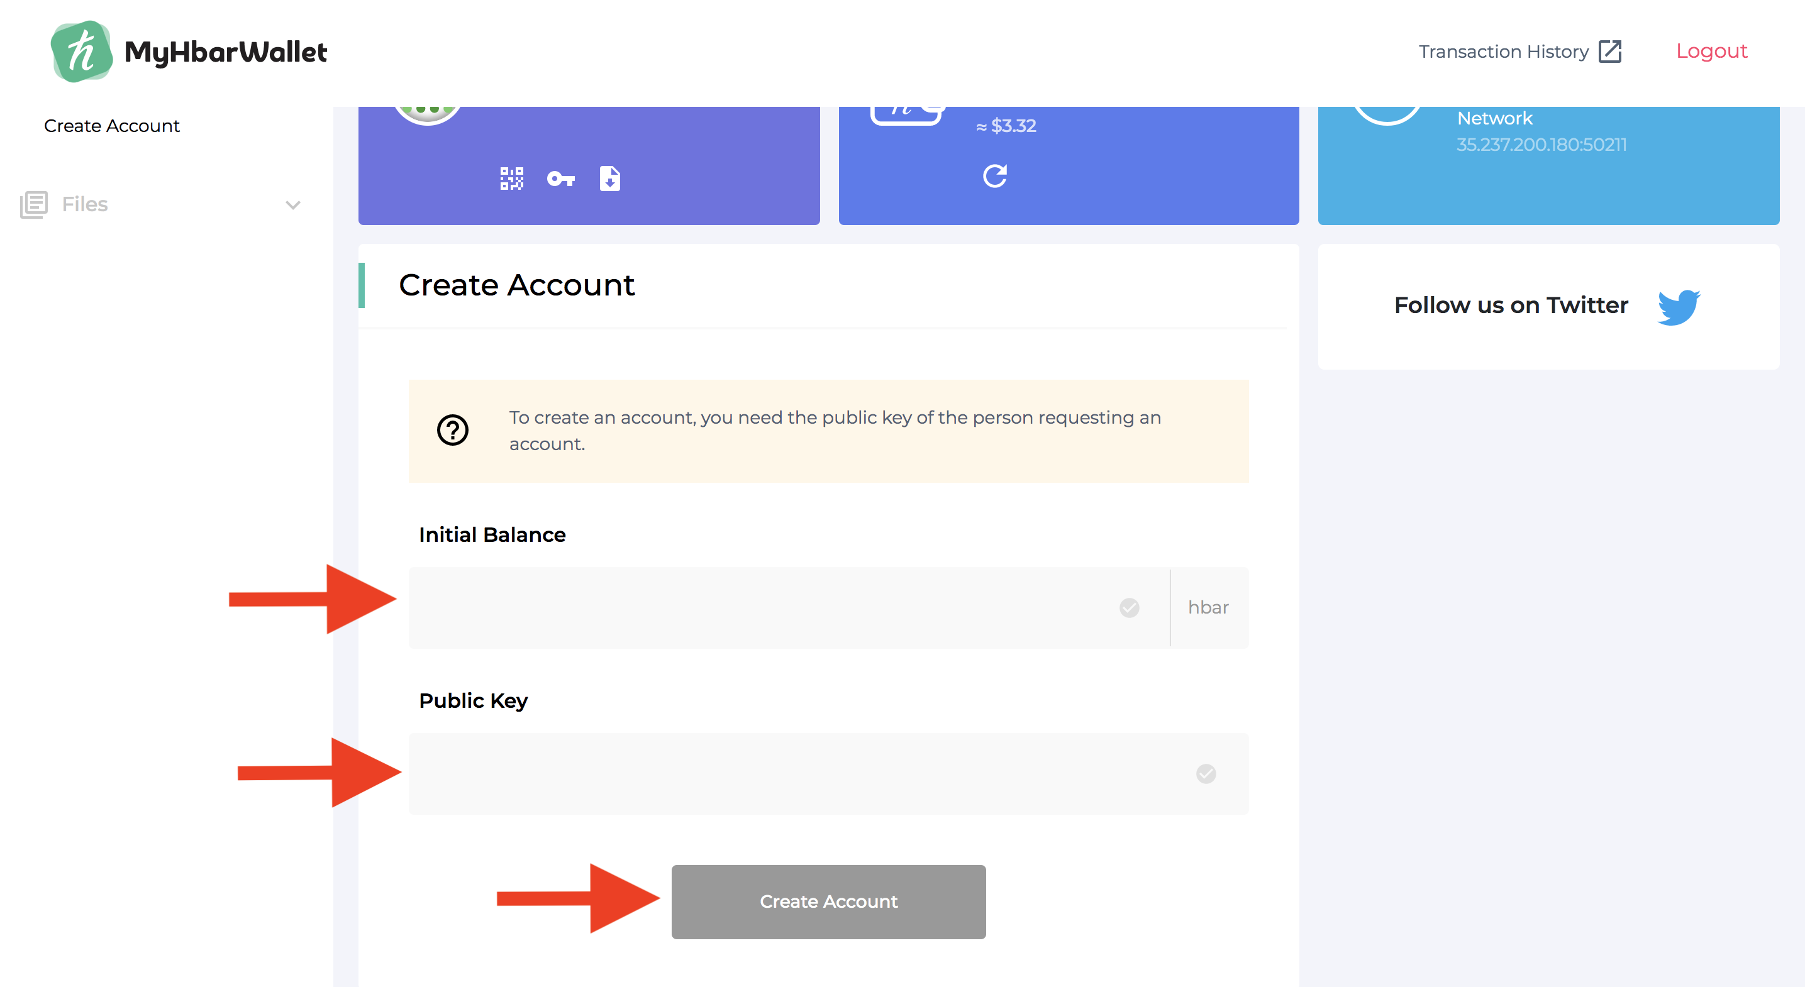Click the Initial Balance validation checkmark
Screen dimensions: 1805x987
click(1129, 607)
